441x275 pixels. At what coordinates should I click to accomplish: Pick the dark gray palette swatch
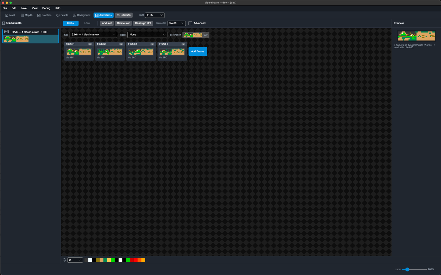tap(86, 260)
